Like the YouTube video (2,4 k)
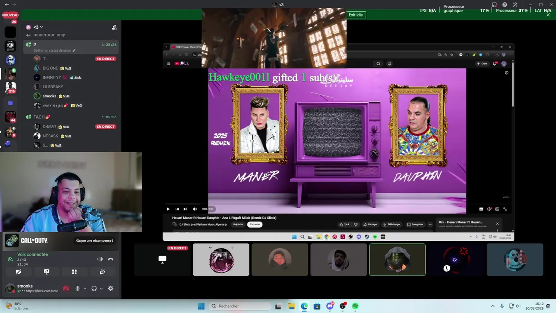The height and width of the screenshot is (313, 556). click(x=344, y=224)
